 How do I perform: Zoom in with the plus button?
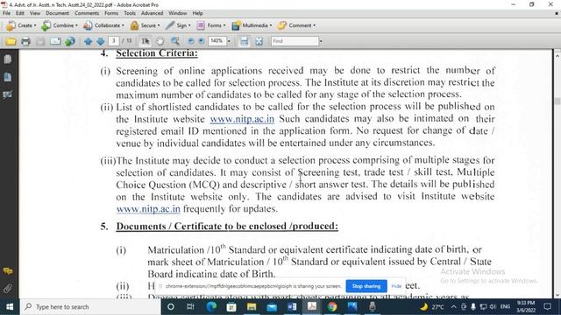click(x=202, y=41)
